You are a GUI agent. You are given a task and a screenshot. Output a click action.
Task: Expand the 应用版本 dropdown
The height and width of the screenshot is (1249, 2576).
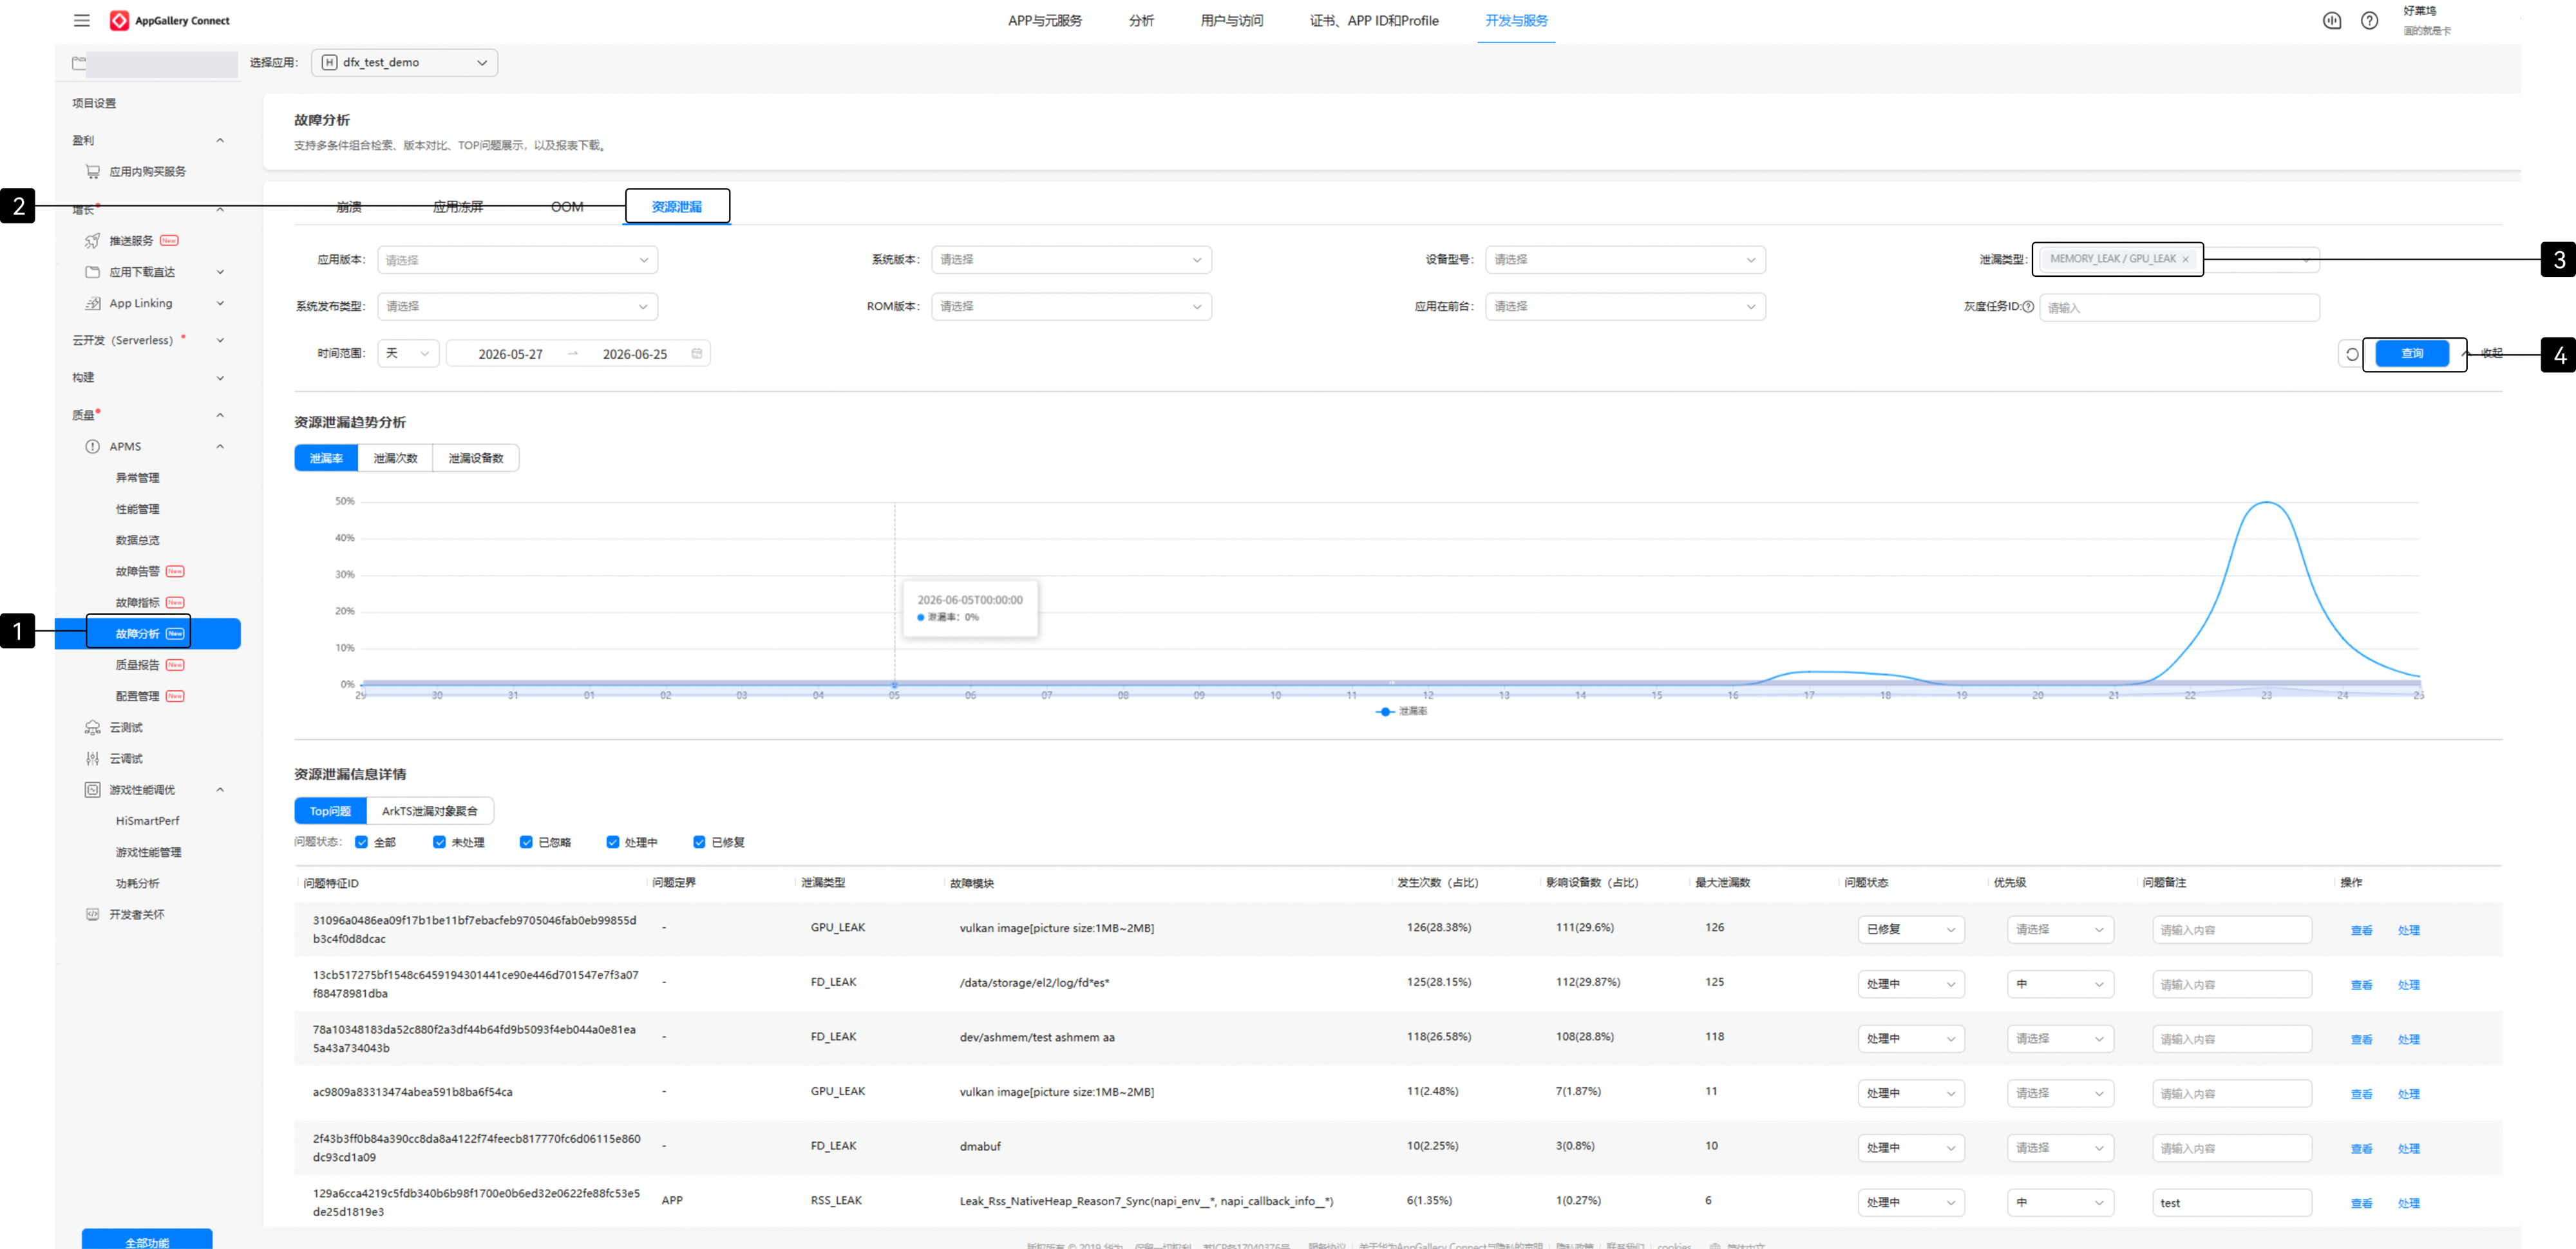pyautogui.click(x=517, y=260)
